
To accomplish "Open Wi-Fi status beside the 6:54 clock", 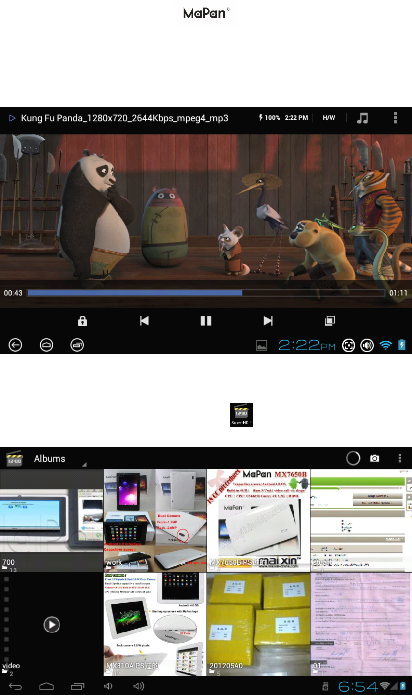I will coord(384,686).
